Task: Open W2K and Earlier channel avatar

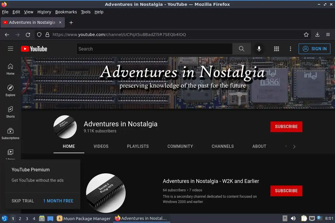Action: 106,193
